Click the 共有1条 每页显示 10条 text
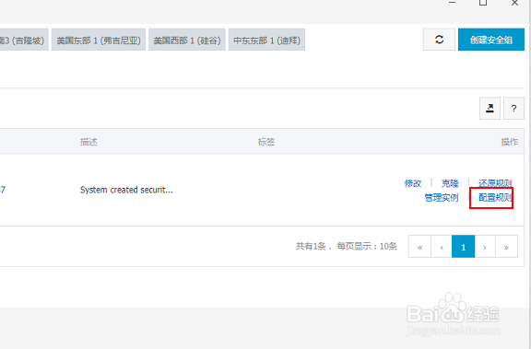The image size is (531, 349). [346, 246]
